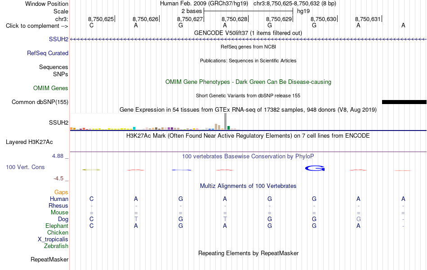Click the Zebrafish alignment row label
427x270 pixels.
click(x=56, y=246)
